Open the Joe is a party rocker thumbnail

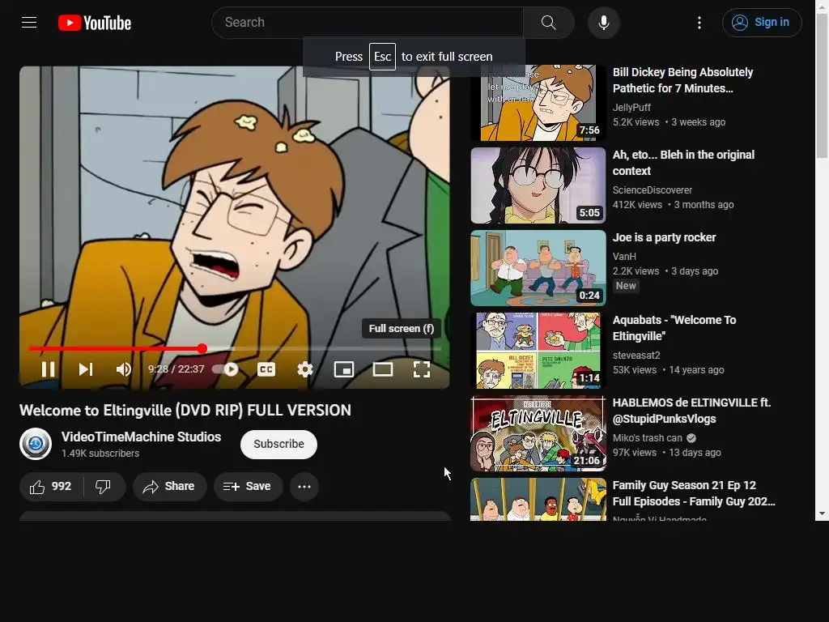point(538,267)
